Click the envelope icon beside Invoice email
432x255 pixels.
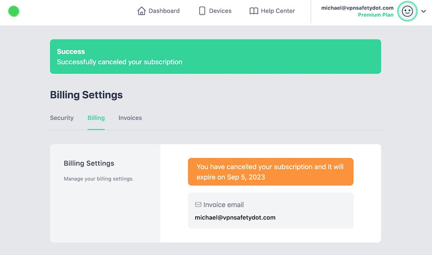pyautogui.click(x=198, y=204)
